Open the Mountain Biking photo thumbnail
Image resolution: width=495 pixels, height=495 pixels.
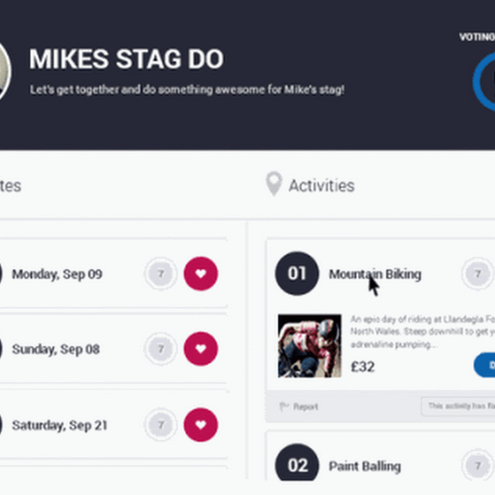(309, 346)
